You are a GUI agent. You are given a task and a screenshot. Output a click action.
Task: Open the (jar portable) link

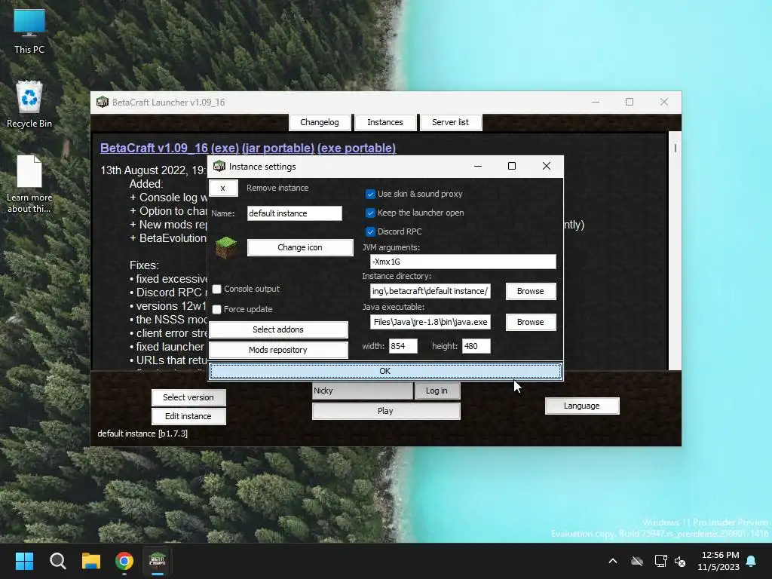(x=278, y=149)
